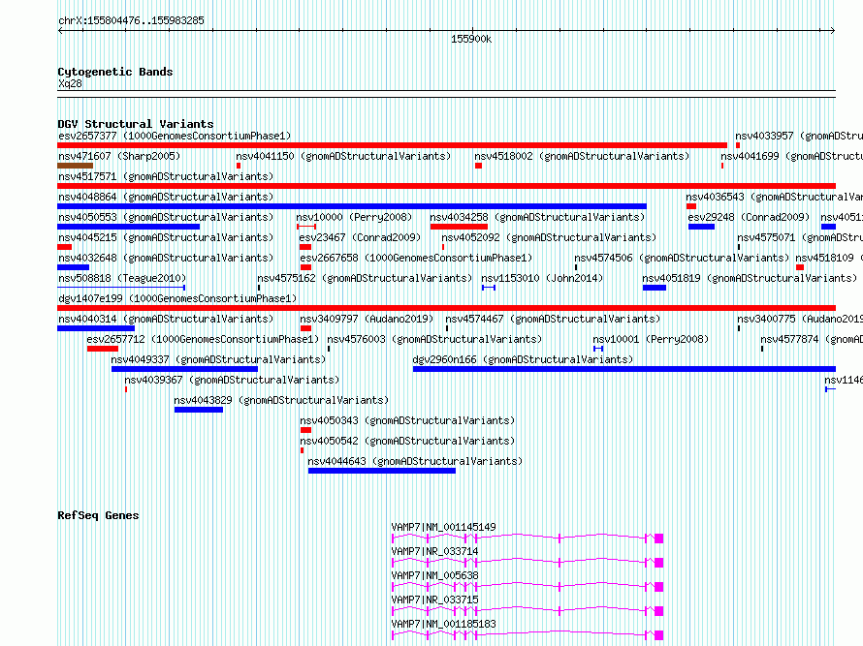Click the nsv4049337 variant label
863x646 pixels.
pyautogui.click(x=218, y=359)
